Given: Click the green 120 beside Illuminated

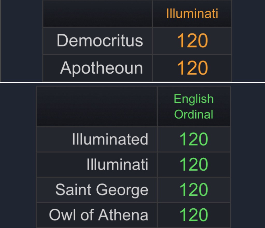Looking at the screenshot, I should pos(194,139).
